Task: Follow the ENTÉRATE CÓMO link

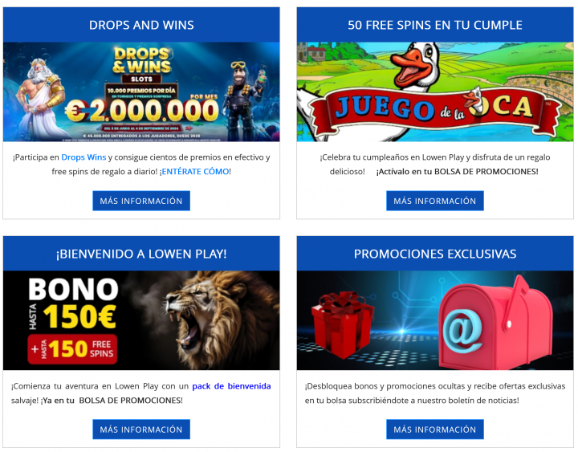Action: pos(195,172)
